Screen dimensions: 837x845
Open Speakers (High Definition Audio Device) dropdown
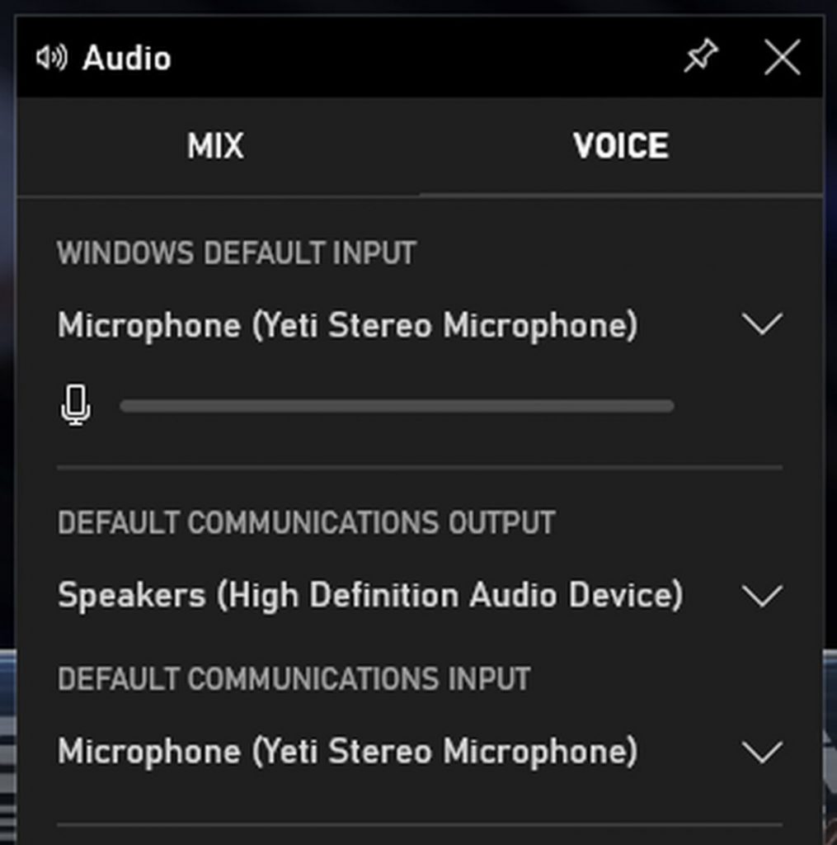(x=369, y=595)
